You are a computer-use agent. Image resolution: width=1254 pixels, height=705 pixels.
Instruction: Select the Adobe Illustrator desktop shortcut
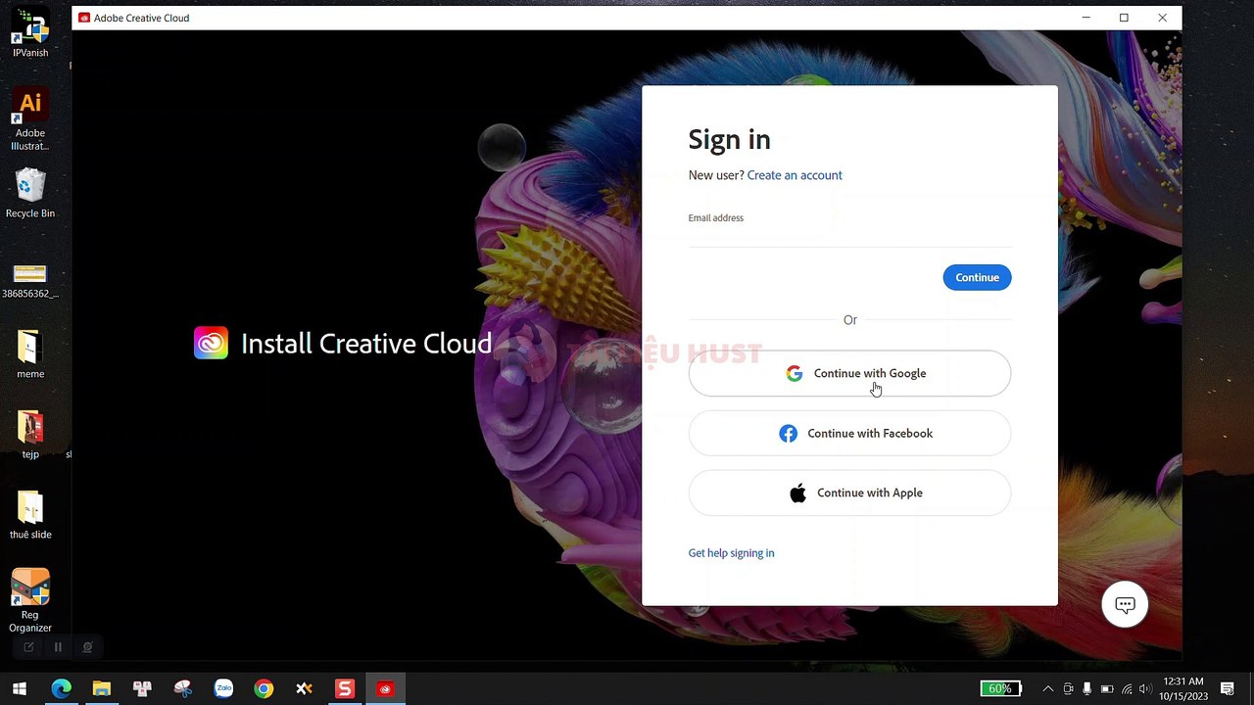(30, 119)
